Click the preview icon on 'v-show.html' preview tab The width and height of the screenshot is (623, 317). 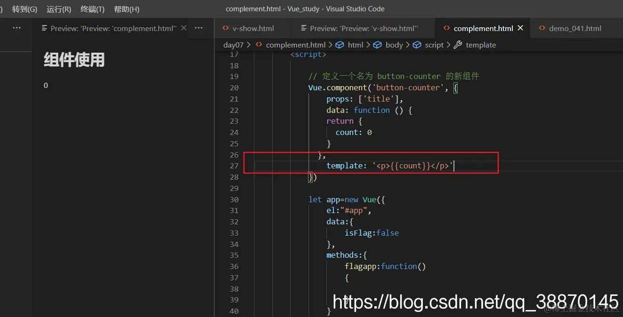(x=303, y=28)
